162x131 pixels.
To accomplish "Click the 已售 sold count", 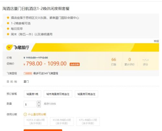I will pos(114,62).
